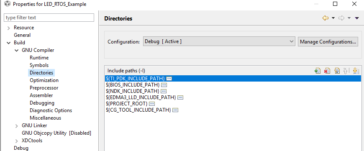Click the Edit include path icon
This screenshot has height=151, width=364.
[x=337, y=71]
